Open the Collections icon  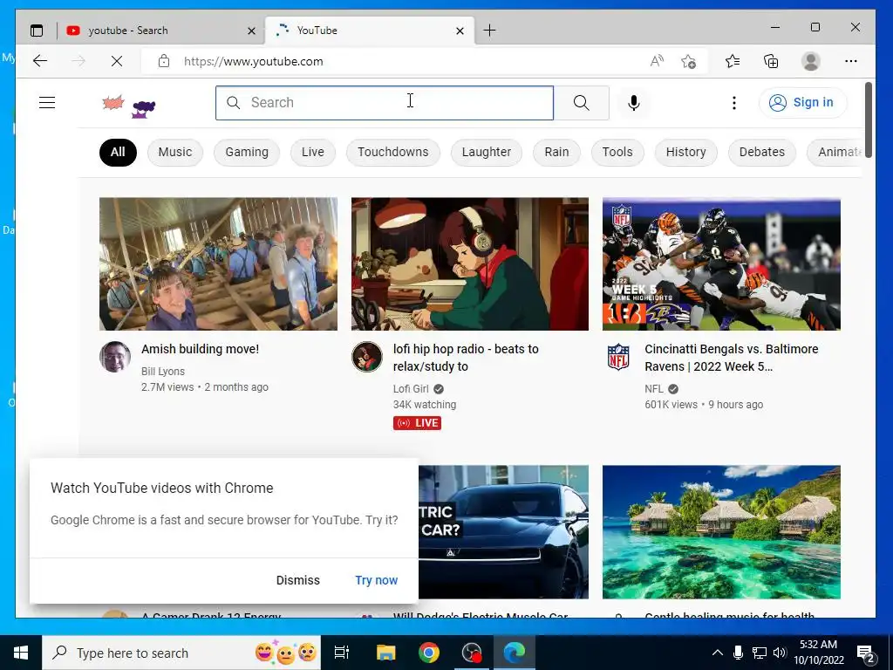pos(771,61)
